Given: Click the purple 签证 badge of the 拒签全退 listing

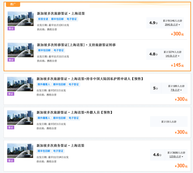Looking at the screenshot, I should pos(11,29).
